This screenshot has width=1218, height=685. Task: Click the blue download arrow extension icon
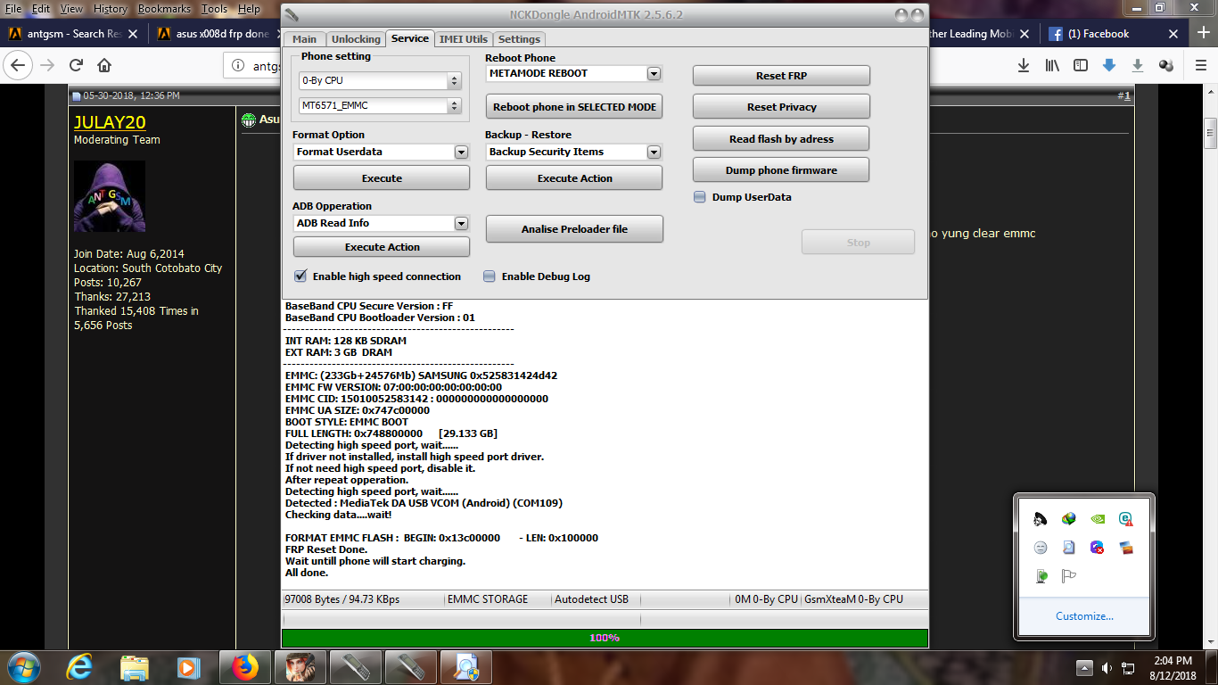pyautogui.click(x=1109, y=65)
